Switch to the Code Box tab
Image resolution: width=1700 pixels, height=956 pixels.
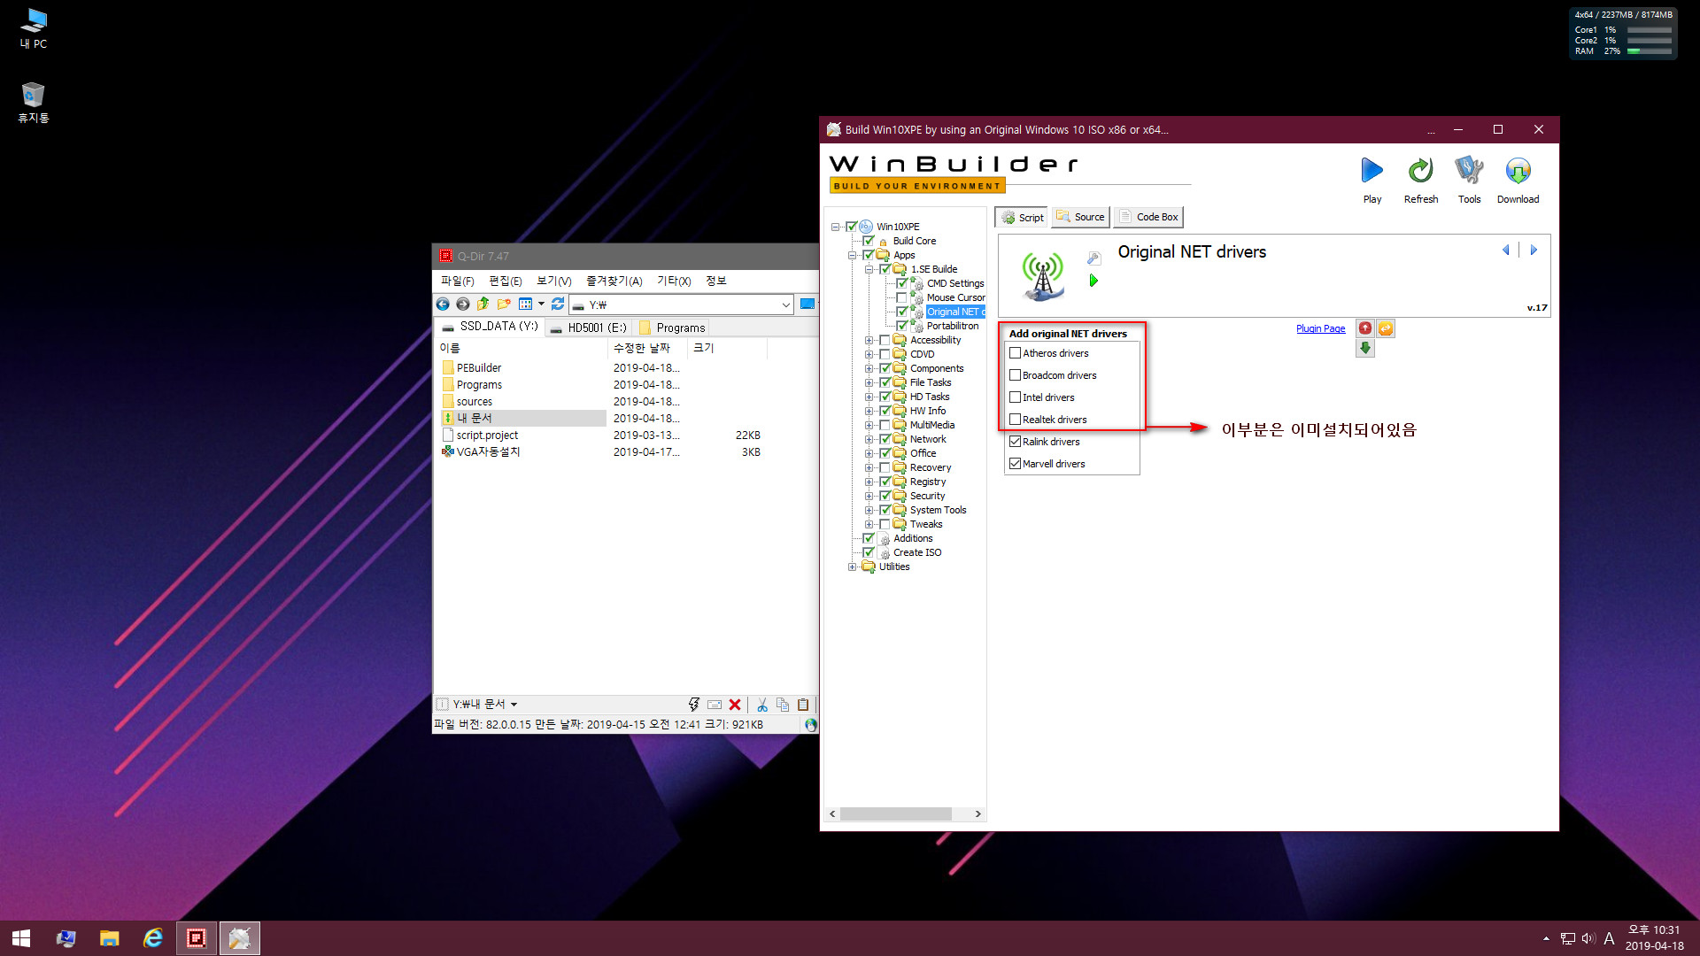click(x=1148, y=217)
